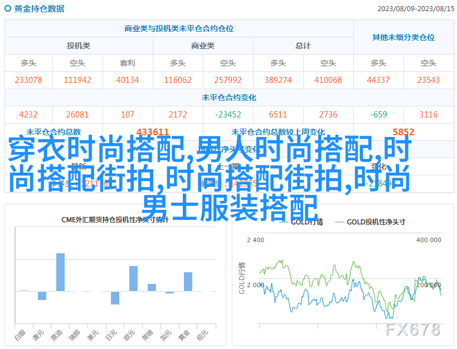Click the value 111942

click(x=77, y=80)
